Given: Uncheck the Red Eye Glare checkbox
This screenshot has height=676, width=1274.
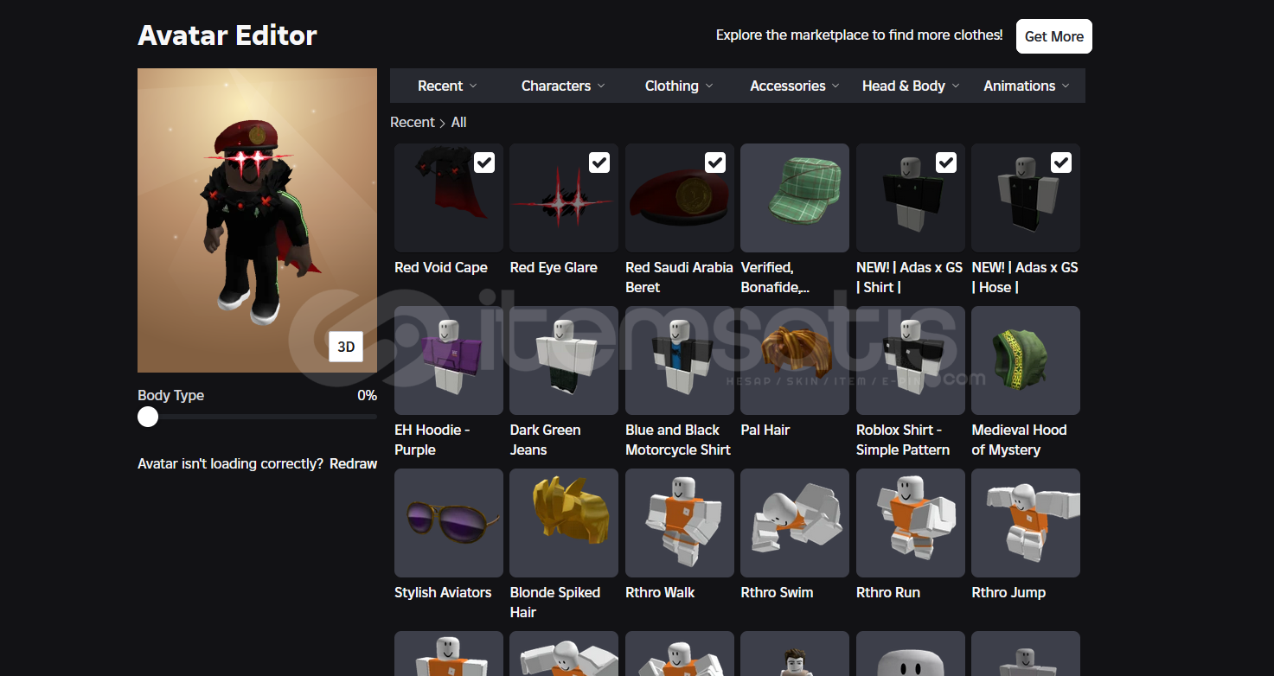Looking at the screenshot, I should pos(599,163).
